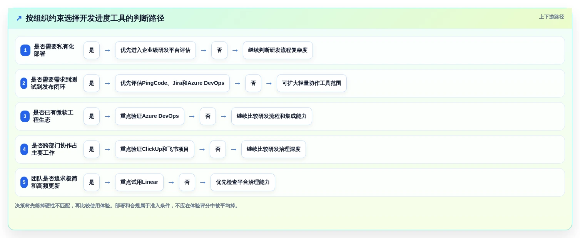Click 可扩大轻量协作工具范围 box
Image resolution: width=580 pixels, height=238 pixels.
point(312,83)
